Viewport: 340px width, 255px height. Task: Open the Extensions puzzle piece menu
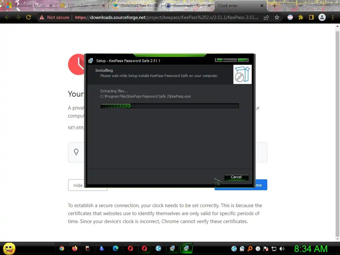click(x=300, y=17)
